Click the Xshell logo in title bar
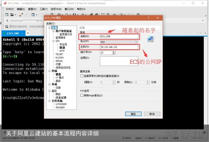 [x=5, y=3]
